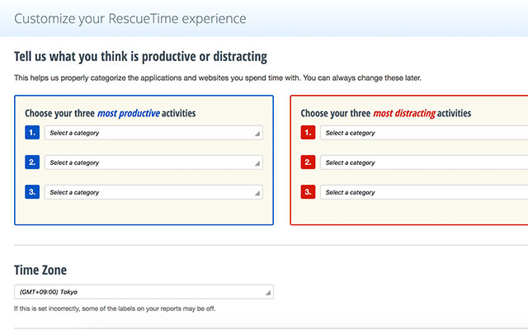This screenshot has width=528, height=330.
Task: Open the third most distracting category dropdown
Action: (424, 192)
